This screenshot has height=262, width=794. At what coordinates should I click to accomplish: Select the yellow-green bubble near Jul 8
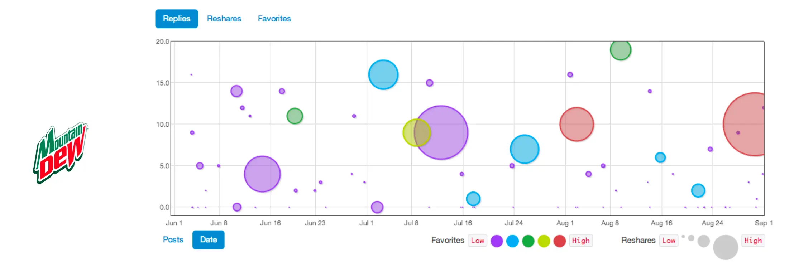[x=410, y=133]
